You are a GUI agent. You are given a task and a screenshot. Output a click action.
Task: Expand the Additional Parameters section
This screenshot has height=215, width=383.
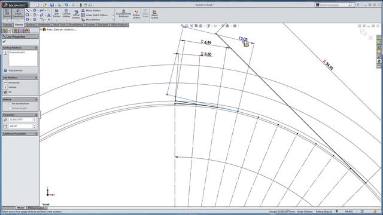(36, 134)
